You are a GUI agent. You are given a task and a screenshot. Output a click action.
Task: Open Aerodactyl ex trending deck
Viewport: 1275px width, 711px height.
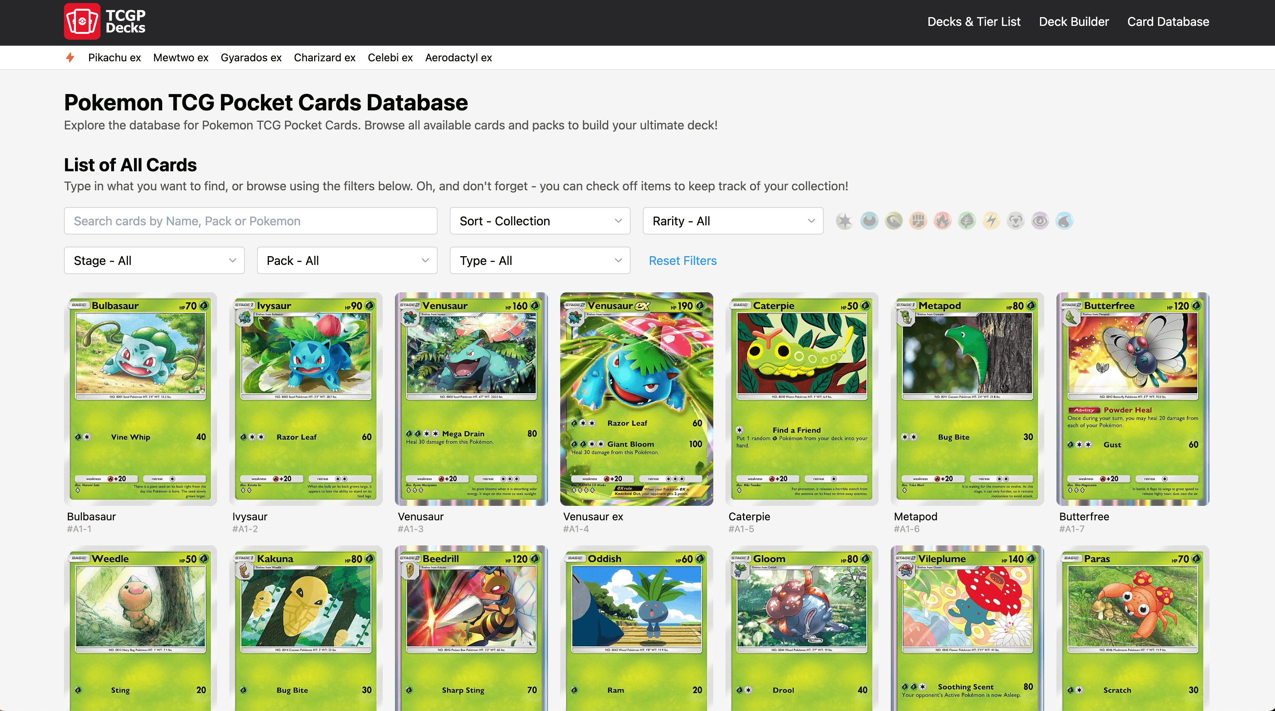point(459,57)
